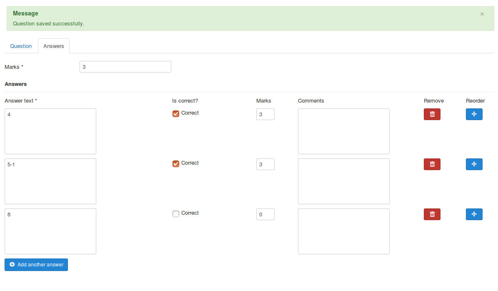The width and height of the screenshot is (498, 291).
Task: Click marks input for 5-1 answer
Action: [265, 164]
